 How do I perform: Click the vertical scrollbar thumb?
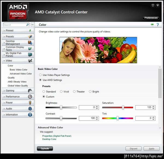coord(160,83)
